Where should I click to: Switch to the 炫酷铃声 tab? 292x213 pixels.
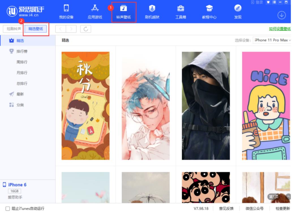14,29
